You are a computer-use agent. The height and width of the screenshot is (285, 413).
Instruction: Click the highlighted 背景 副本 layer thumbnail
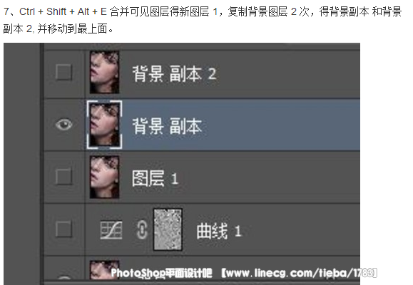[104, 125]
